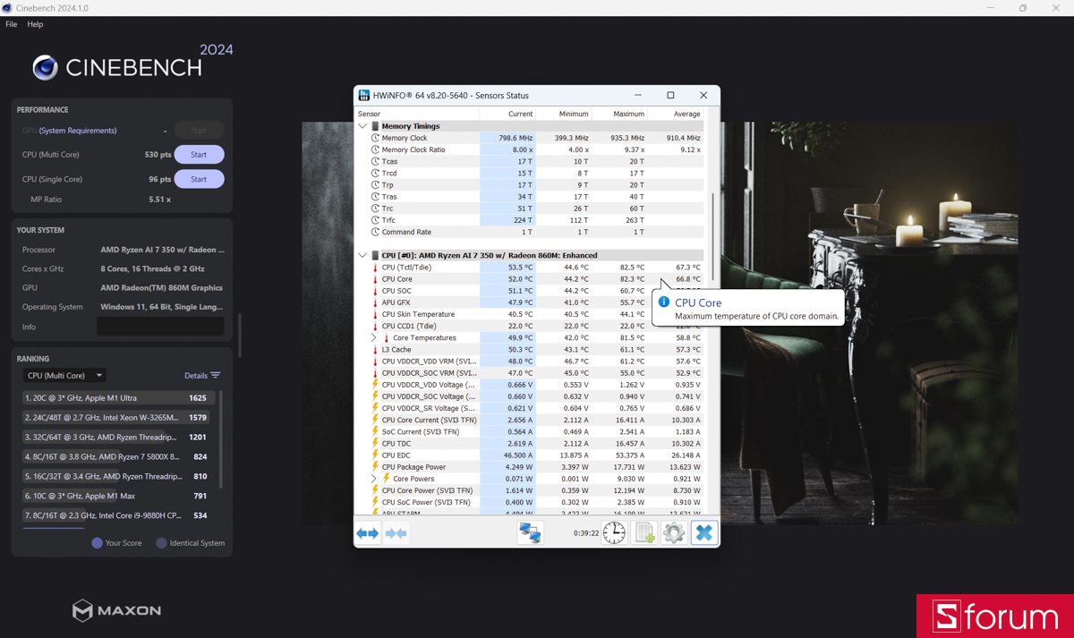Open HWiNFO sensor settings gear icon

[x=674, y=533]
